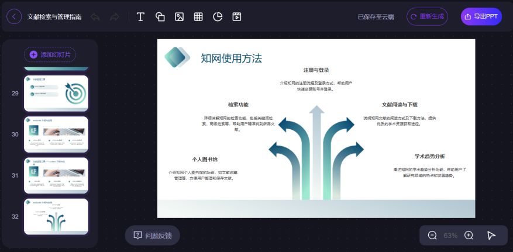Viewport: 513px width, 252px height.
Task: Click the document title 文献检索与管理指南
Action: pyautogui.click(x=54, y=17)
